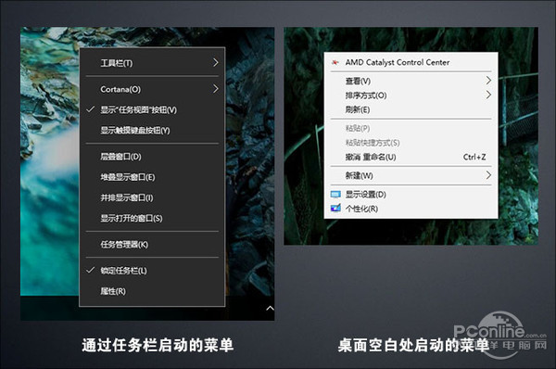
Task: Expand the 工具栏(T) submenu arrow
Action: [215, 62]
